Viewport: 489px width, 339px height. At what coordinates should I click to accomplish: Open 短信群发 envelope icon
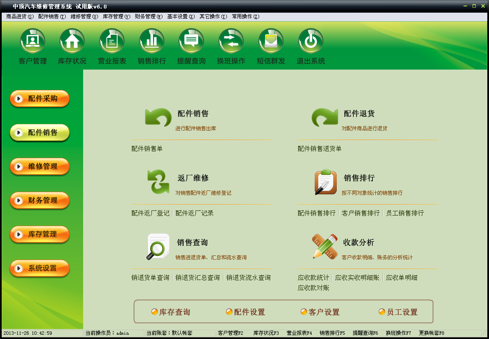[x=271, y=41]
